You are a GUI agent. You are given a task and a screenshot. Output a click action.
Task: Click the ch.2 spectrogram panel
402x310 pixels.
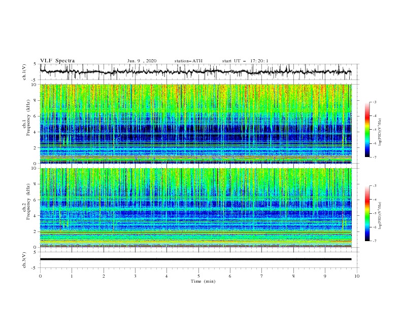(x=195, y=208)
